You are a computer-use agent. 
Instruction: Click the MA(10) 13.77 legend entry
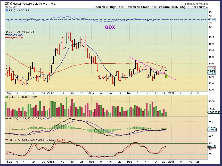tap(14, 35)
